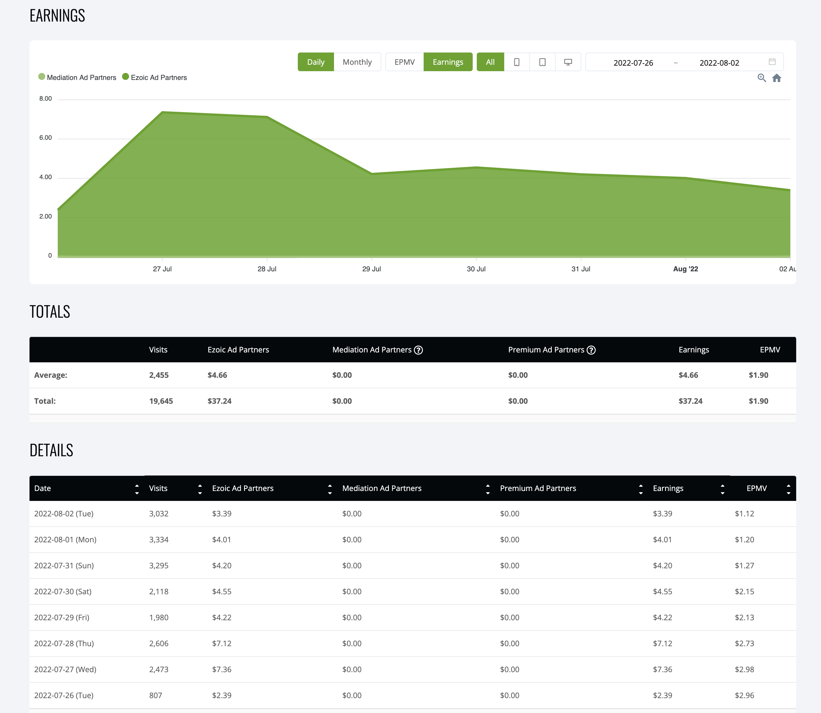The width and height of the screenshot is (821, 713).
Task: Click the 2022-07-29 (Fri) date cell
Action: tap(62, 618)
